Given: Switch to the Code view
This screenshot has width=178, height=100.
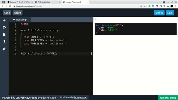Looking at the screenshot, I should click(7, 12).
